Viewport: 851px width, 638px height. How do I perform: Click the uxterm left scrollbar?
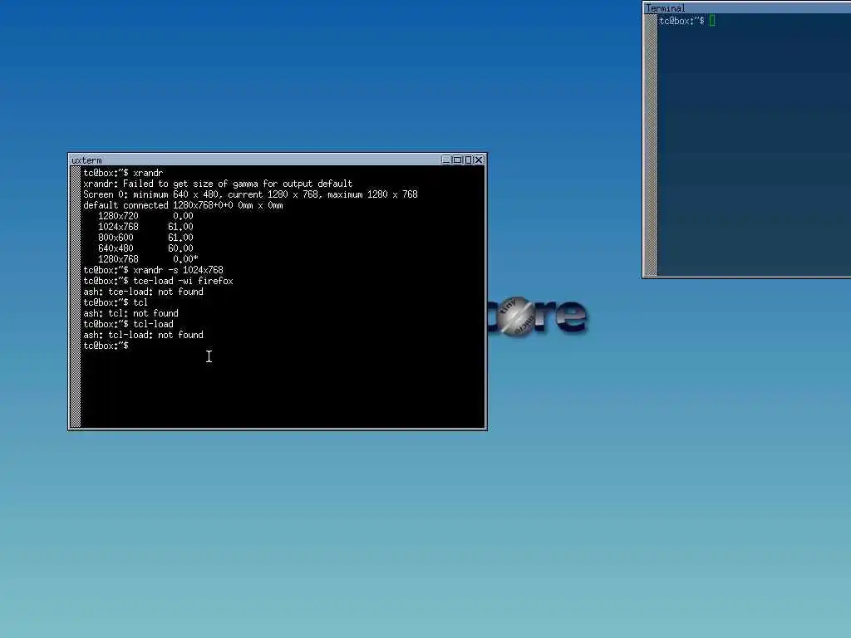(x=76, y=297)
